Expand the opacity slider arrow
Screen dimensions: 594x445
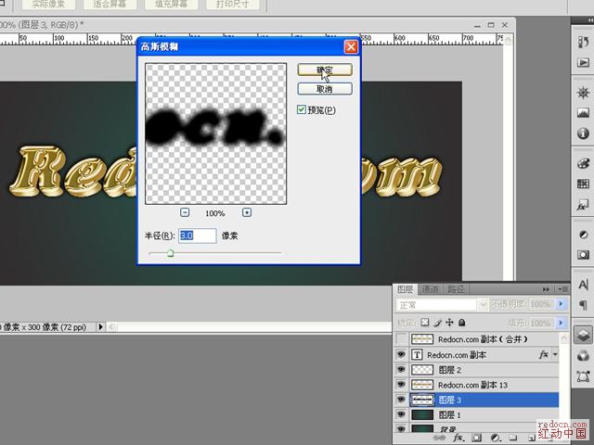point(561,304)
